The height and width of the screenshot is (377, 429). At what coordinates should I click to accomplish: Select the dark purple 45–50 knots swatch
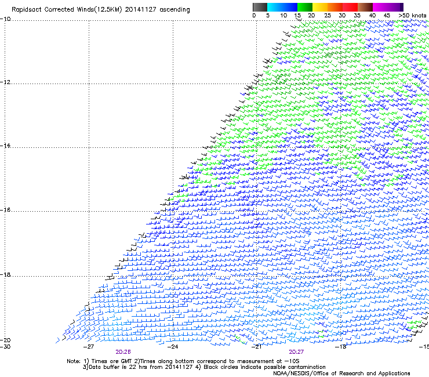click(395, 7)
